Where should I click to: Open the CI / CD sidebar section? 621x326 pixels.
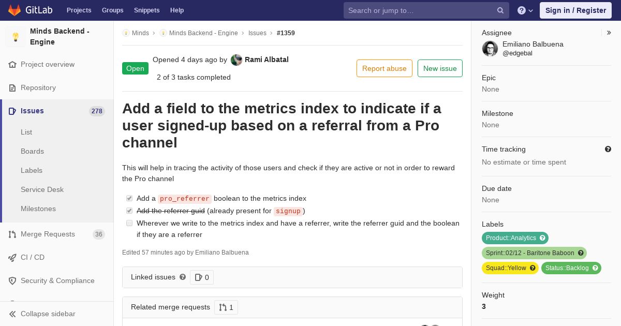(x=32, y=257)
